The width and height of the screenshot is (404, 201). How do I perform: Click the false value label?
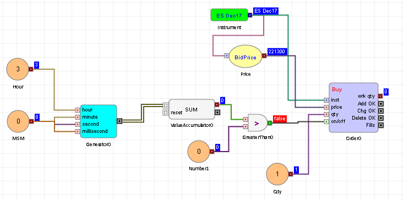(280, 119)
